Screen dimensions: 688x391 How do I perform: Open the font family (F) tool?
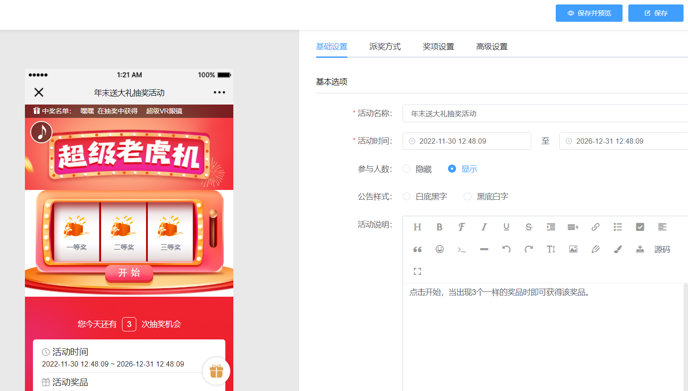pyautogui.click(x=462, y=227)
